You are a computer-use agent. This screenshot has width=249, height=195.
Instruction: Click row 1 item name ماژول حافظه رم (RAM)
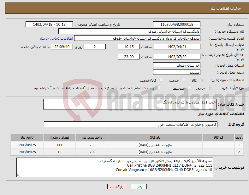click(155, 145)
